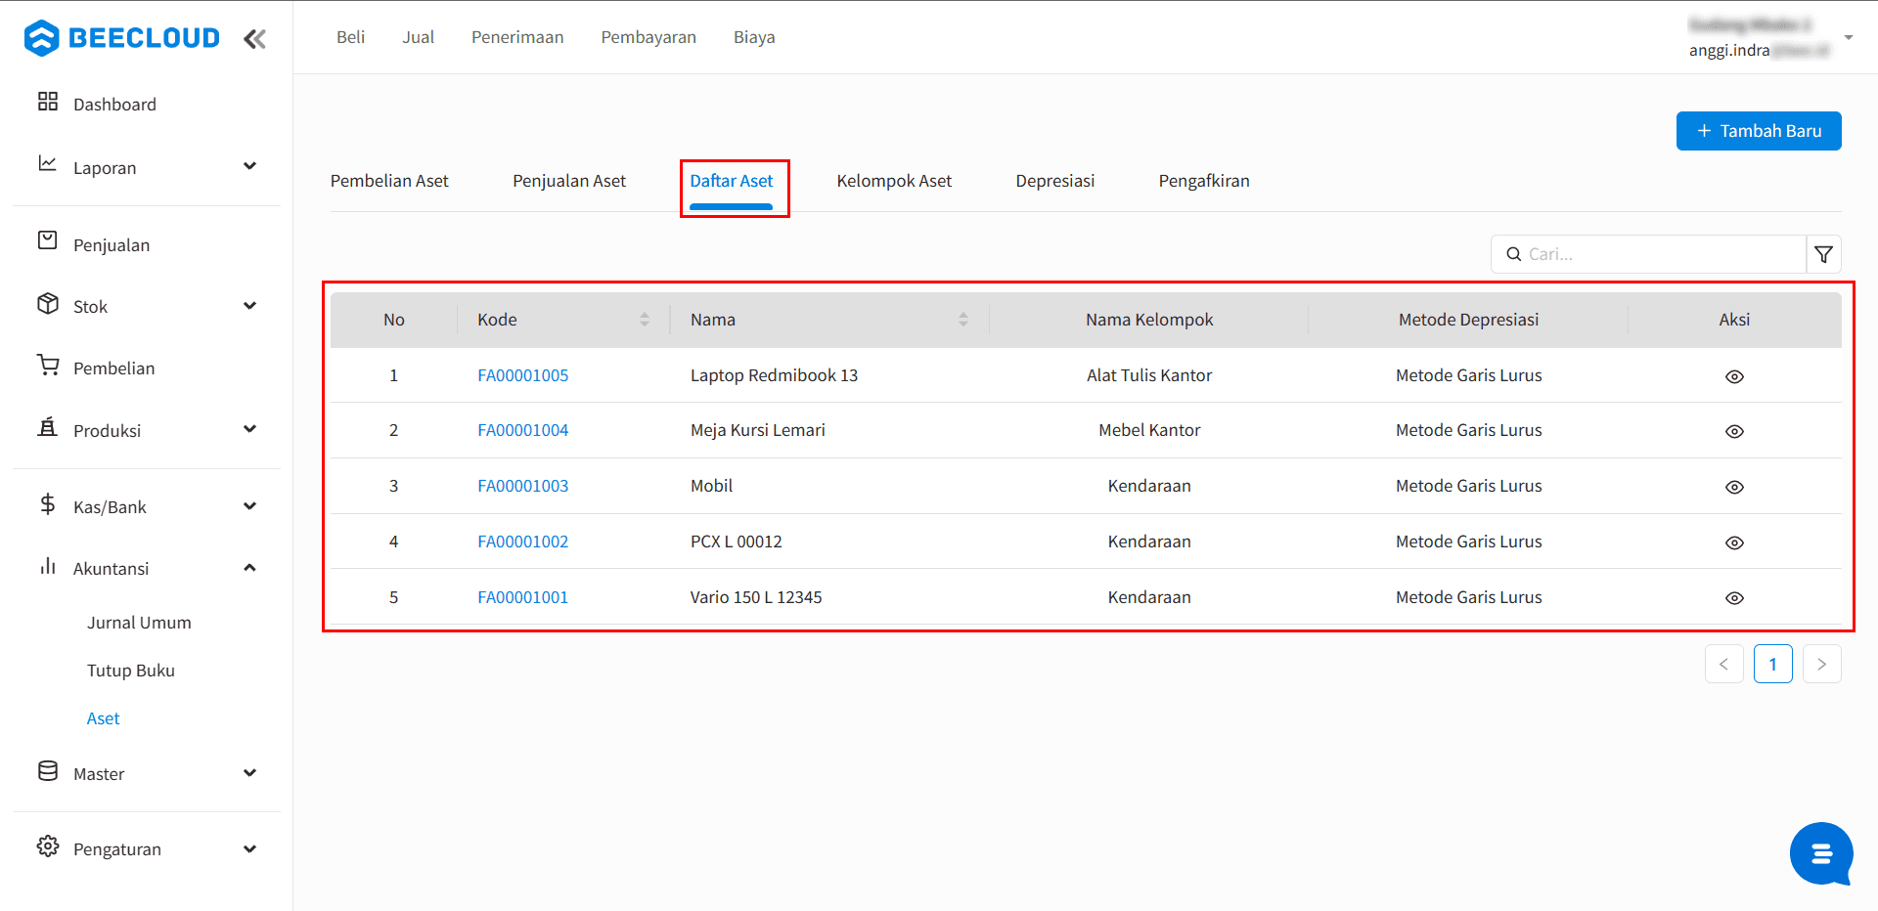Screen dimensions: 1878x911
Task: Sort the table by Kode column
Action: (644, 320)
